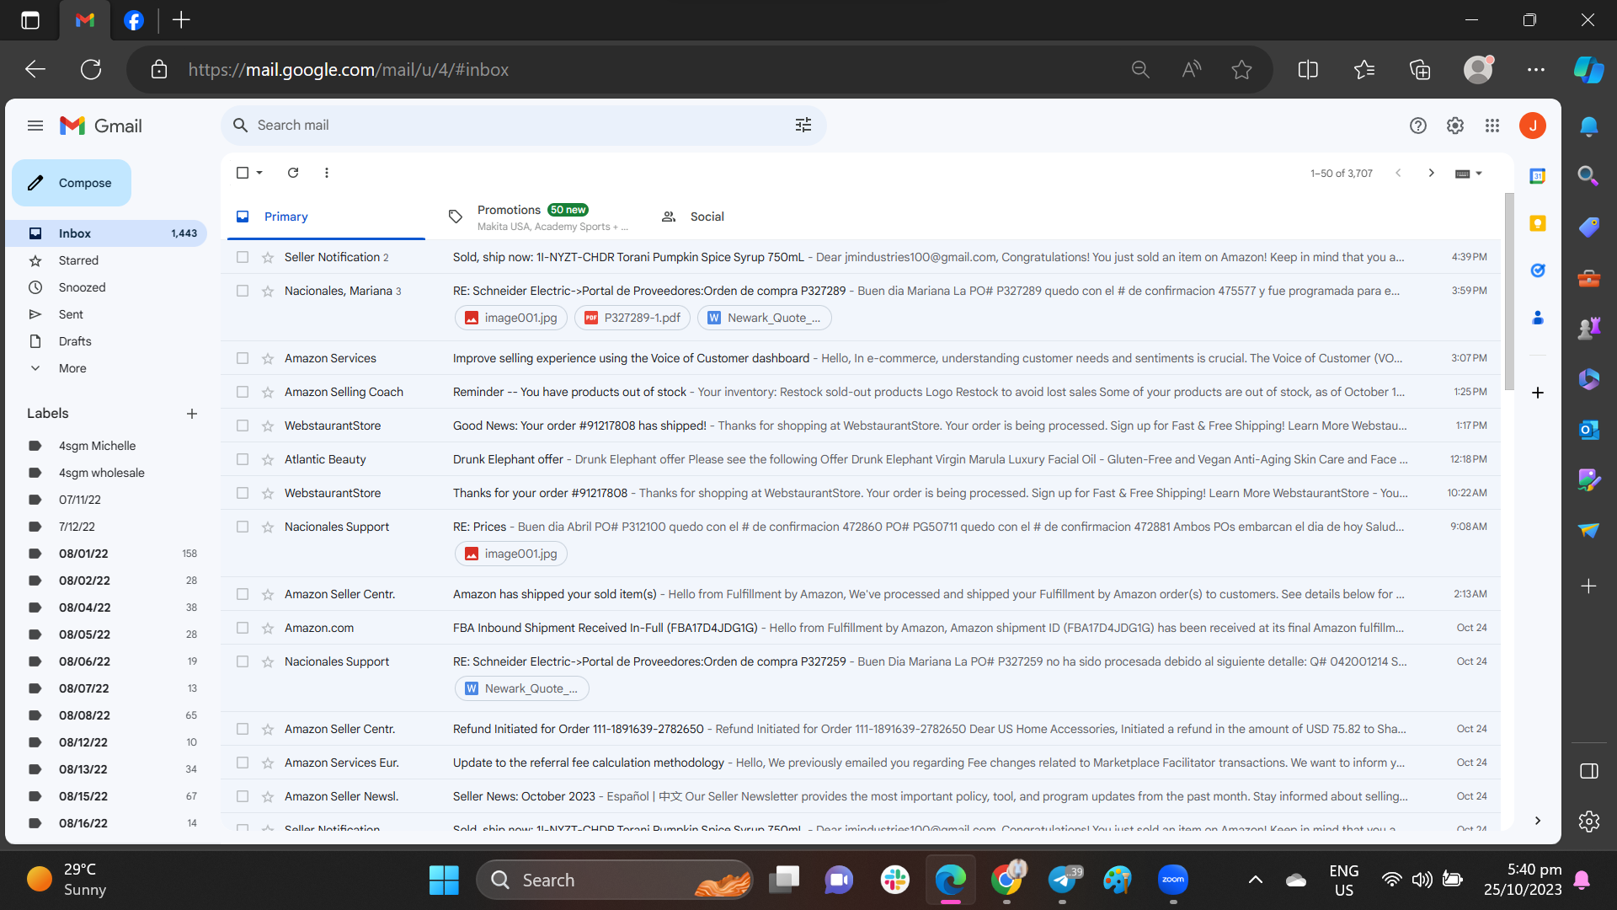
Task: Click the Compose button
Action: pyautogui.click(x=72, y=183)
